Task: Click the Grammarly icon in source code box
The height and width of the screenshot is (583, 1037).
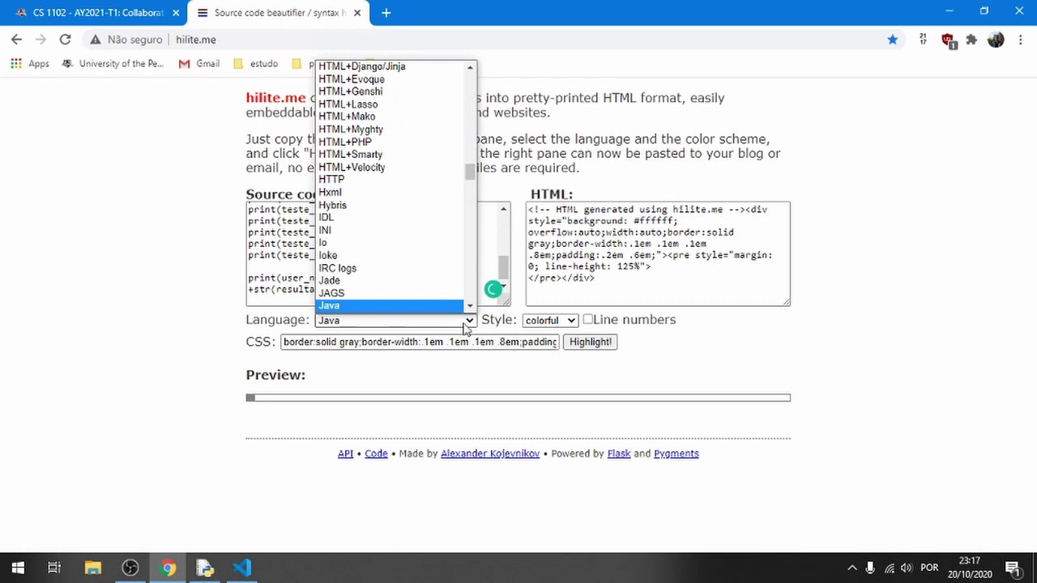Action: point(493,289)
